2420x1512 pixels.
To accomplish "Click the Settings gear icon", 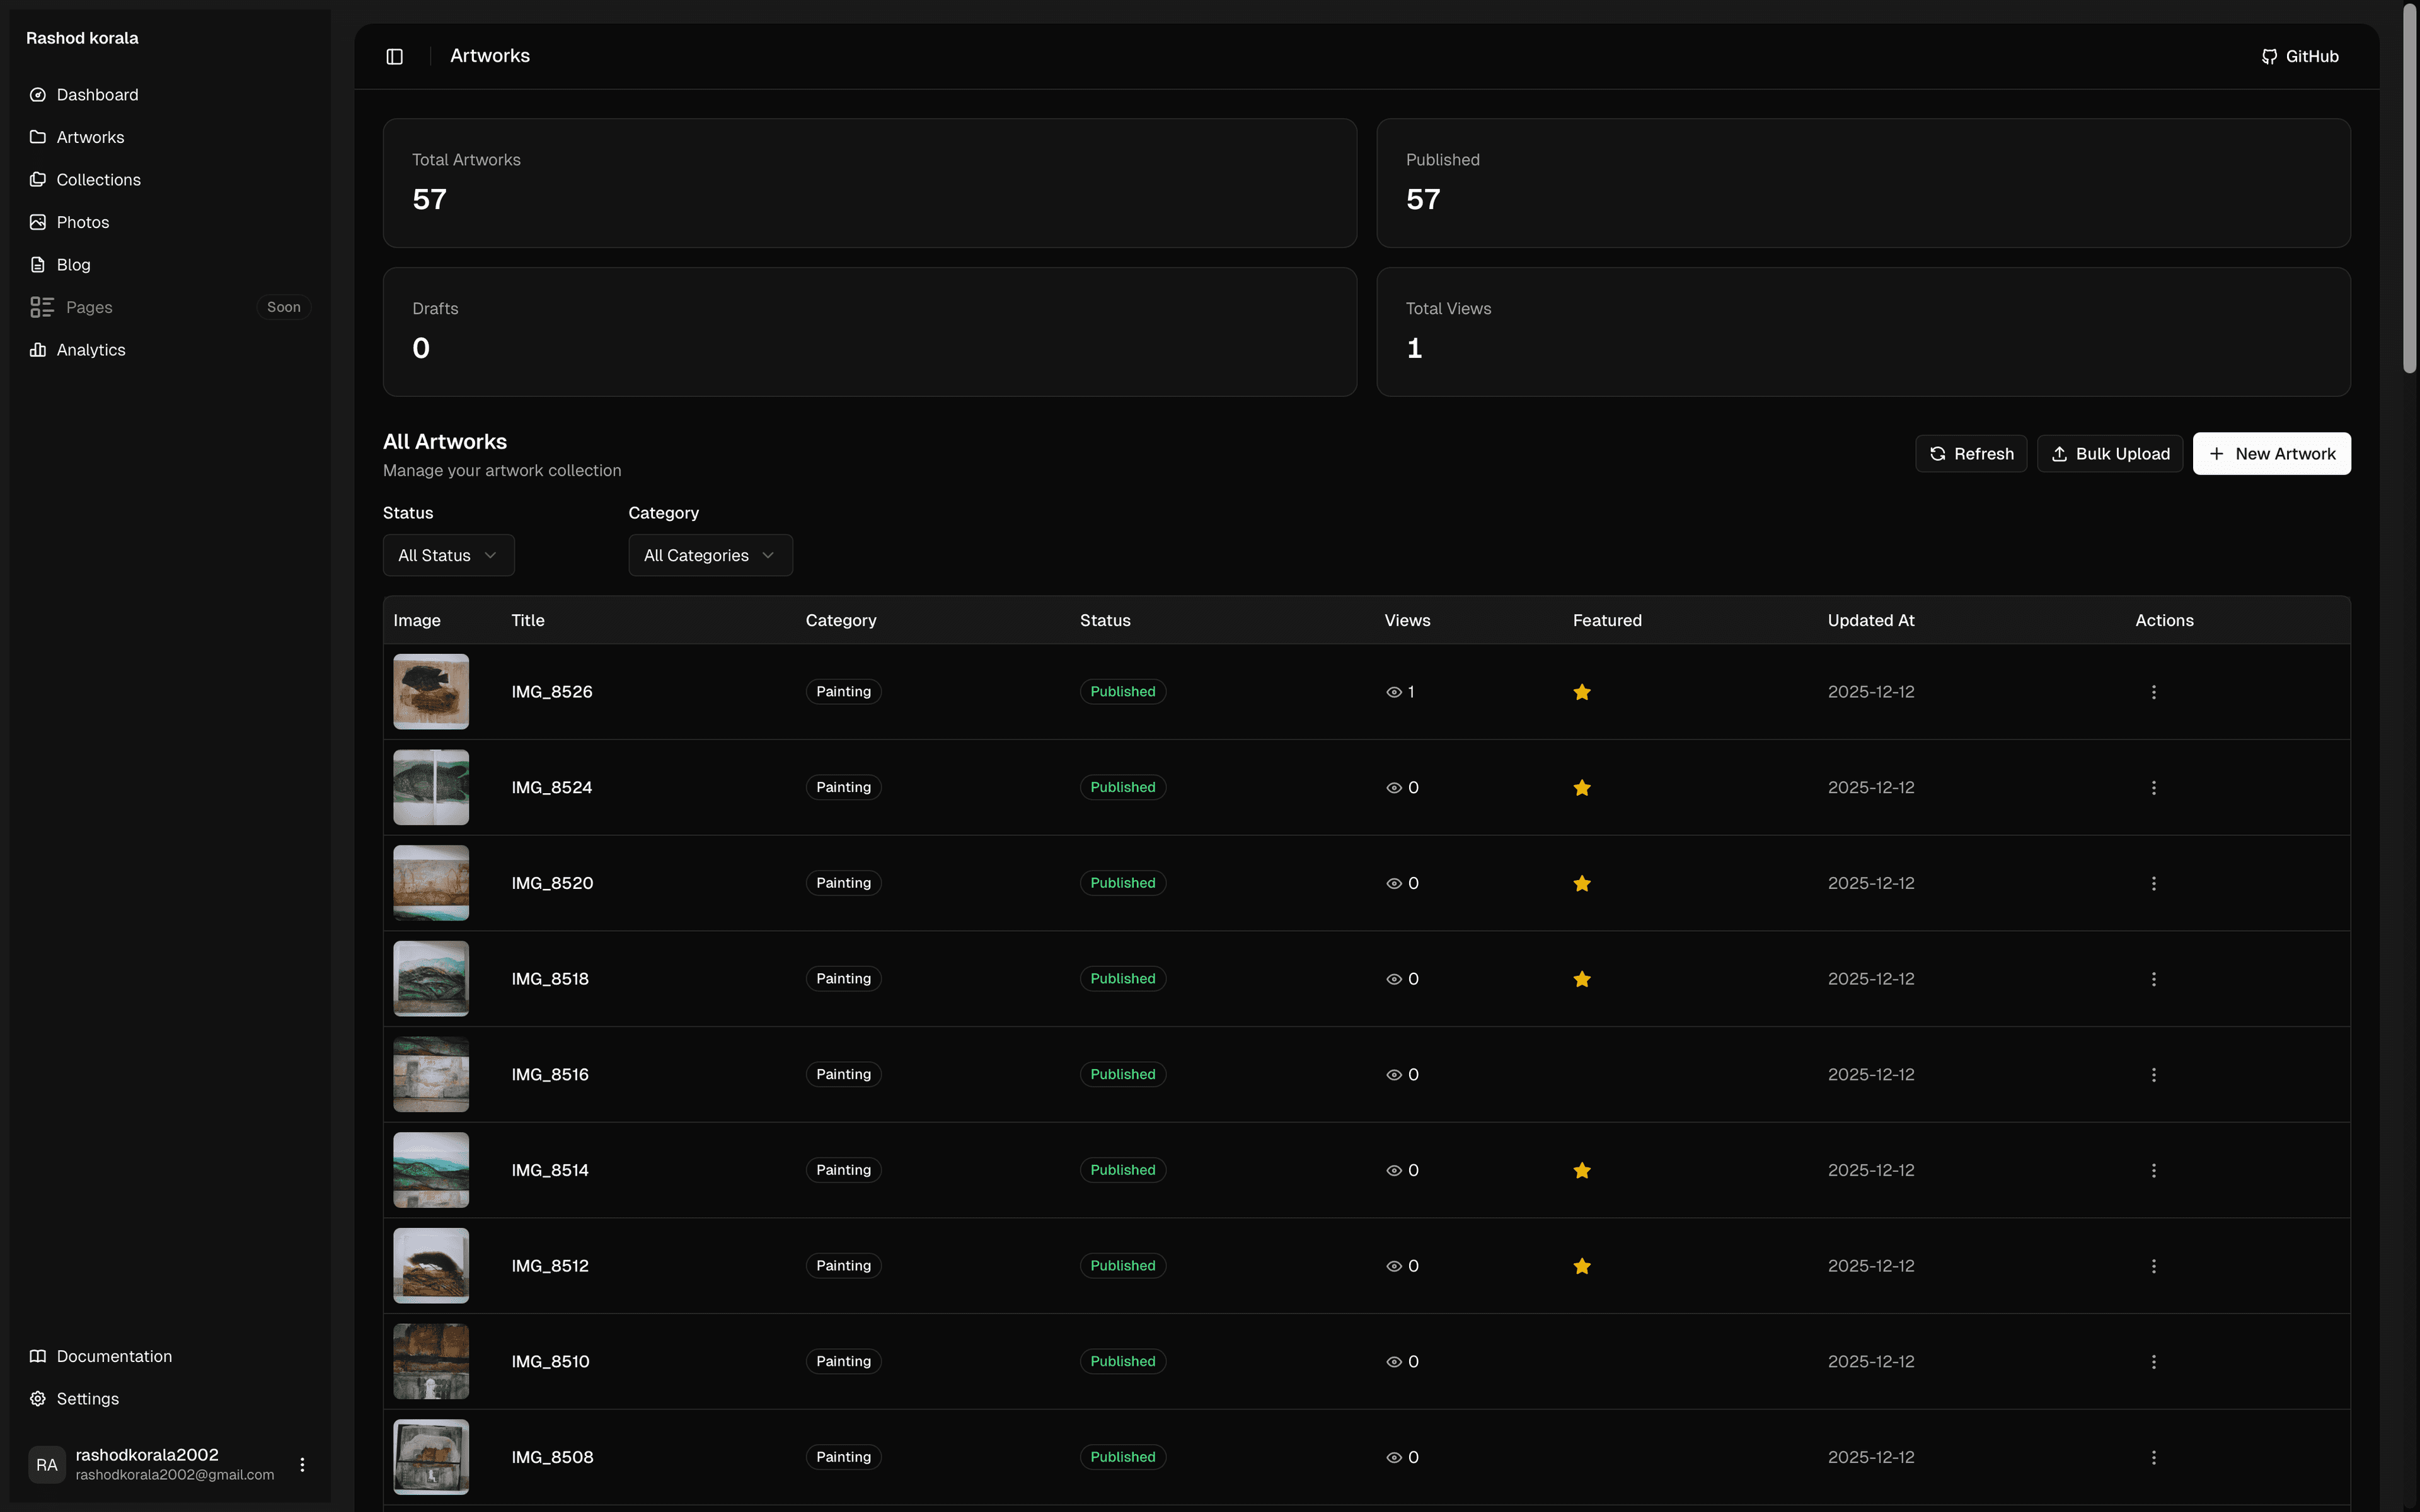I will 38,1399.
